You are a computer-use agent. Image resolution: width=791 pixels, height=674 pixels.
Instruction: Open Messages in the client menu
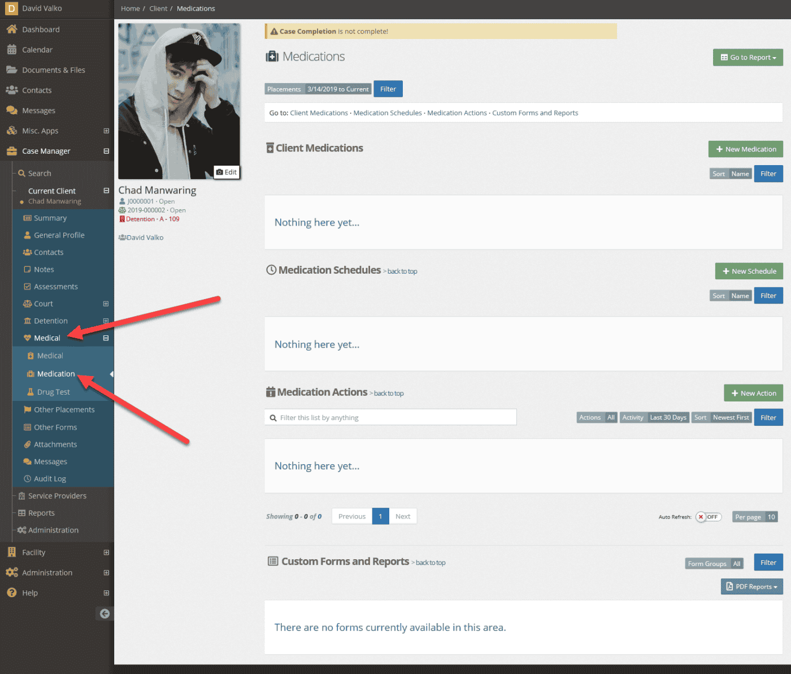[x=50, y=461]
